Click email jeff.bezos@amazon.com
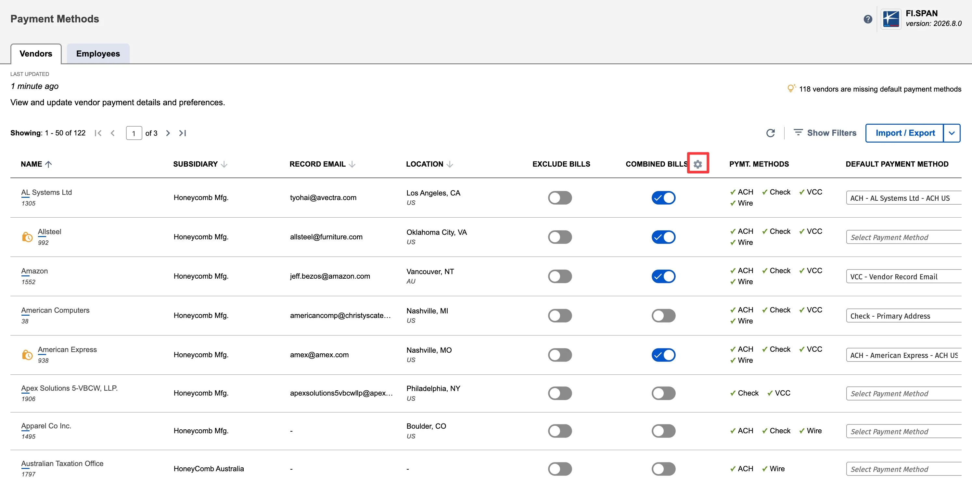This screenshot has height=480, width=972. tap(330, 276)
